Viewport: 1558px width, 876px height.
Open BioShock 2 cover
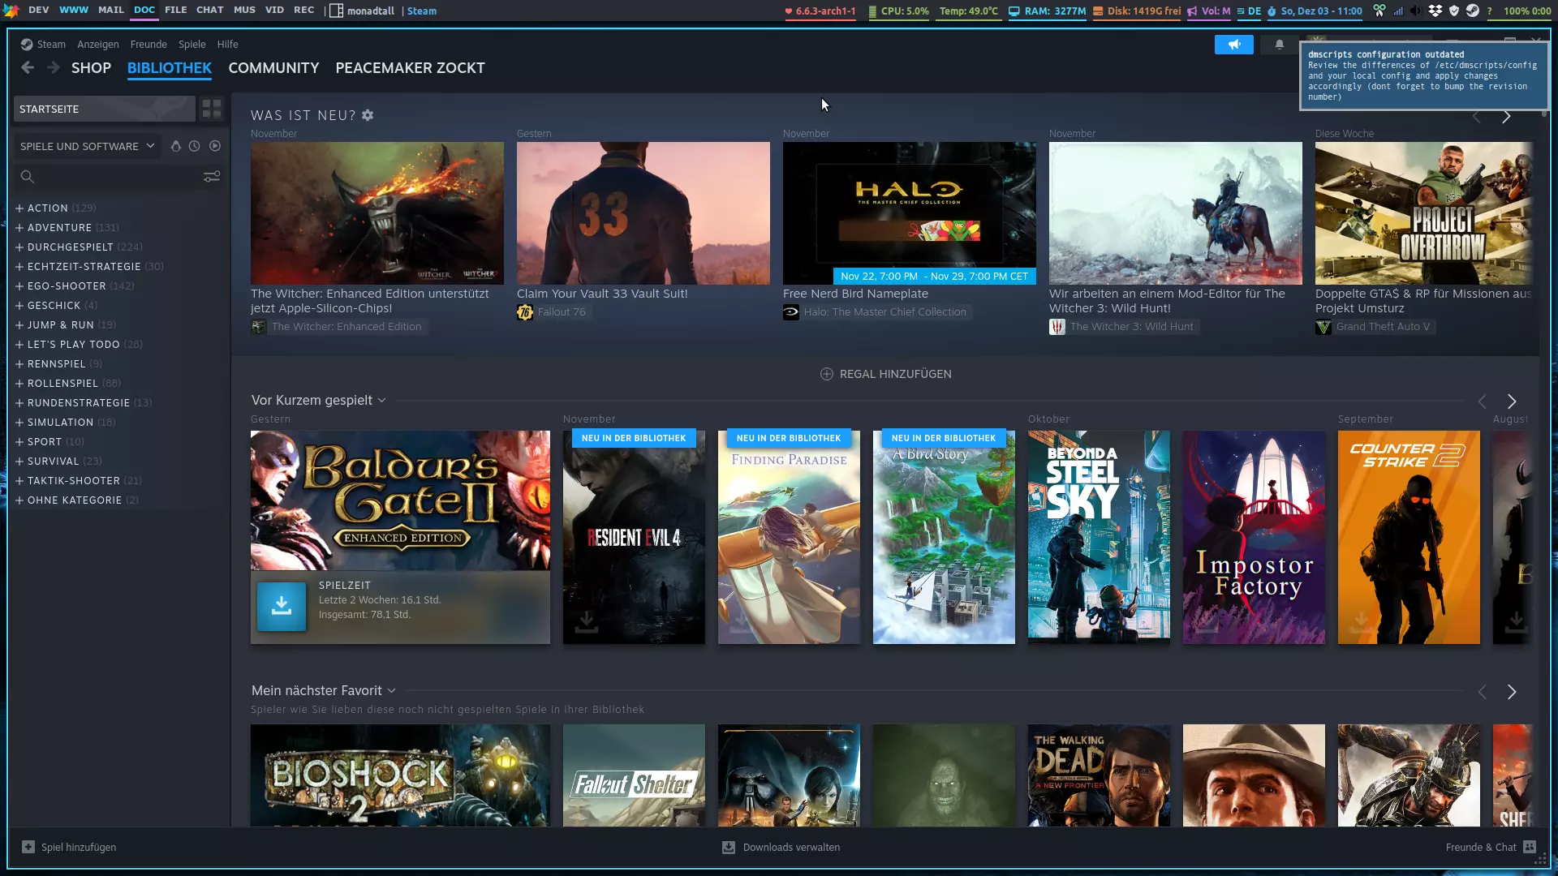coord(400,775)
